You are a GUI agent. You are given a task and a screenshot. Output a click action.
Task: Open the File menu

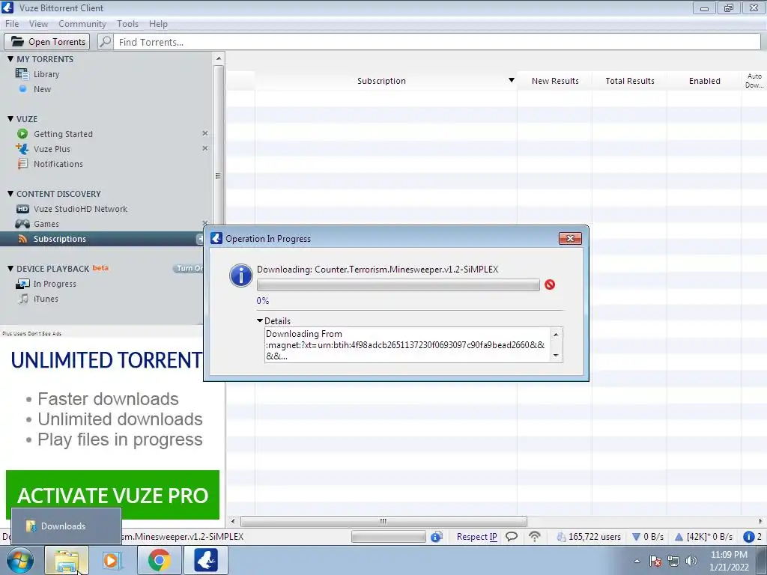tap(12, 24)
